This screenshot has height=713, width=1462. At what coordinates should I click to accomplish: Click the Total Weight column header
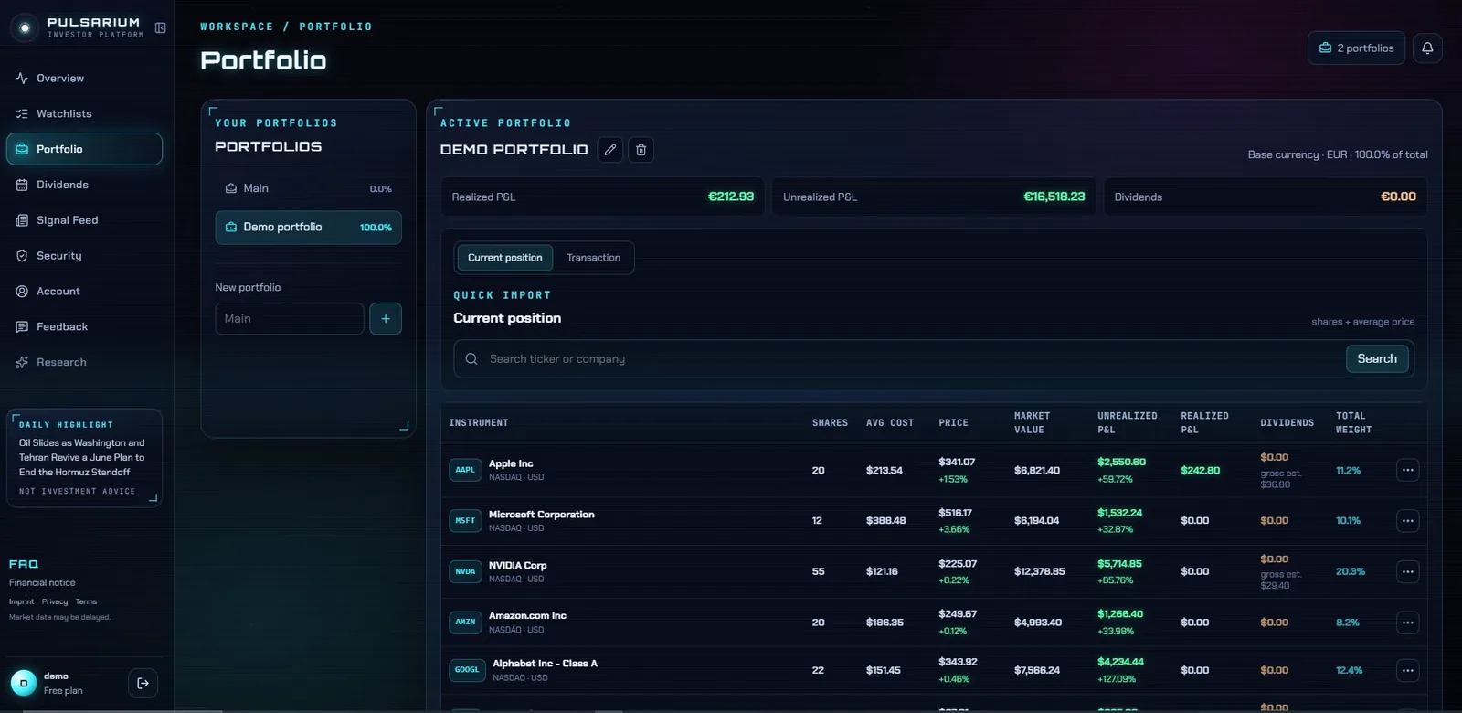click(1353, 423)
